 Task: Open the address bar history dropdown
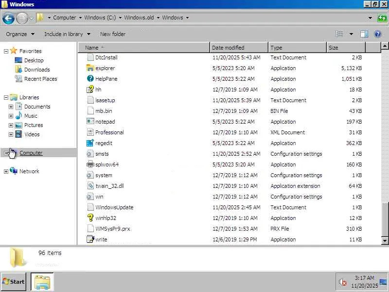click(370, 18)
